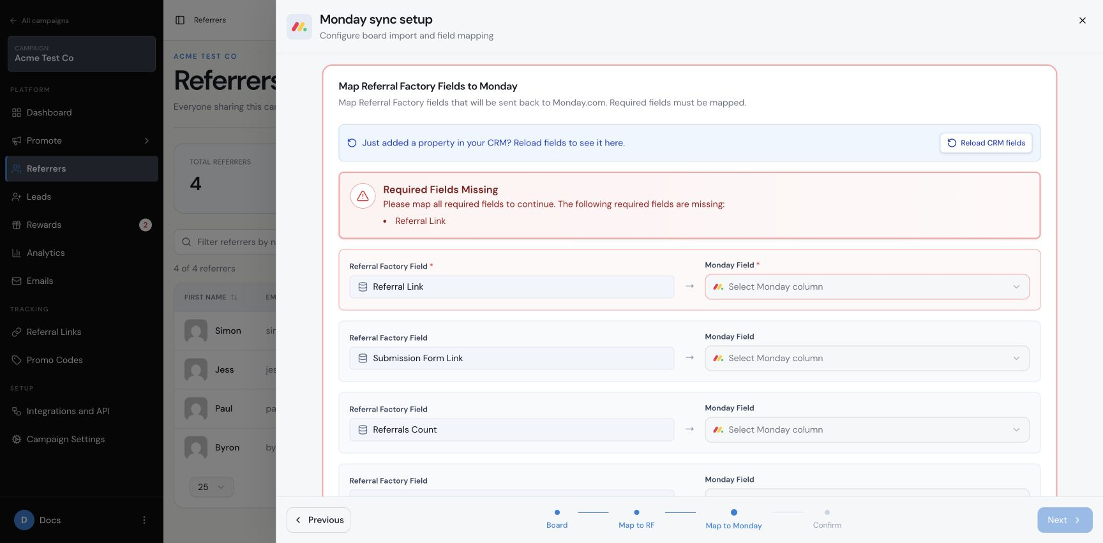Go back to All campaigns
The height and width of the screenshot is (543, 1103).
[x=40, y=20]
